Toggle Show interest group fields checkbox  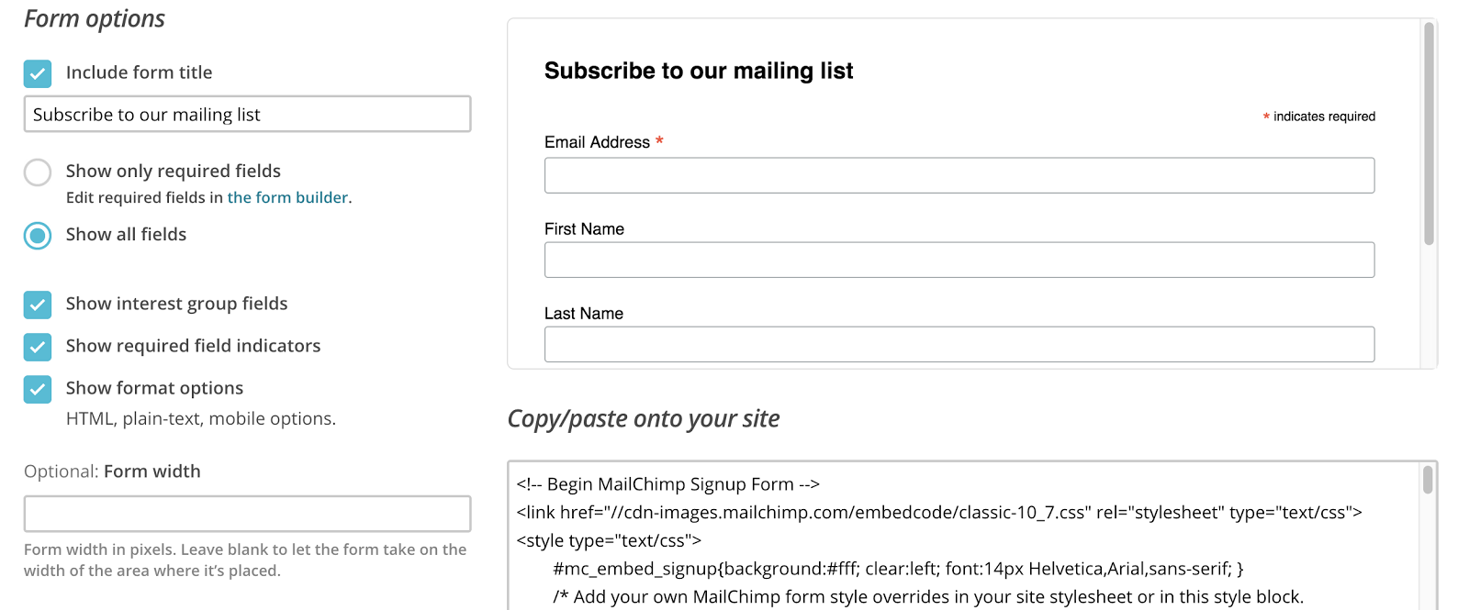pyautogui.click(x=38, y=305)
